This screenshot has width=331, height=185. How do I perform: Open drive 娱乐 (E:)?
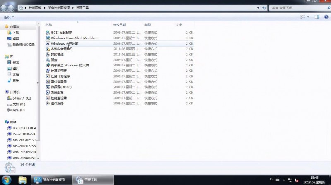tap(16, 110)
